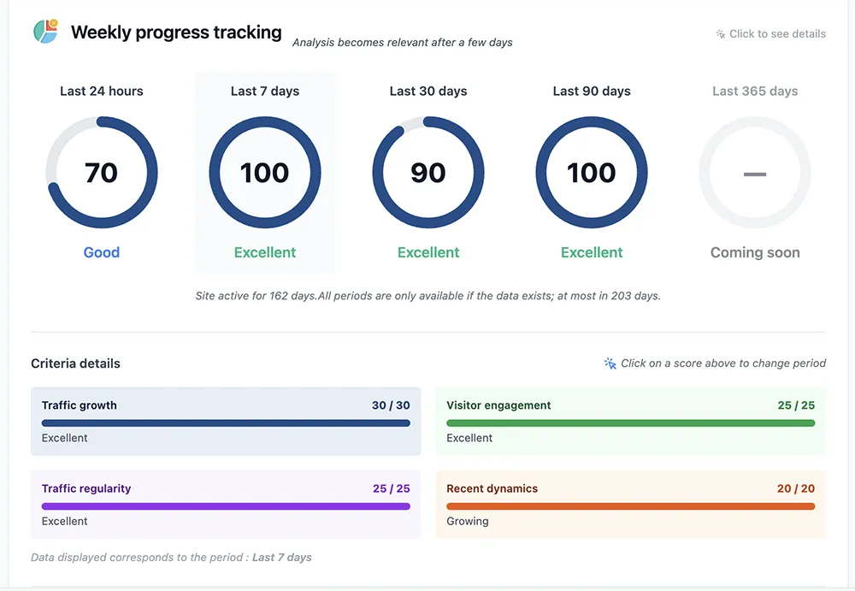This screenshot has height=591, width=855.
Task: Click the Visitor engagement progress bar
Action: [x=631, y=422]
